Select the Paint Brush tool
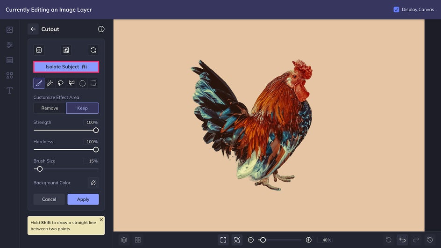 pyautogui.click(x=39, y=83)
